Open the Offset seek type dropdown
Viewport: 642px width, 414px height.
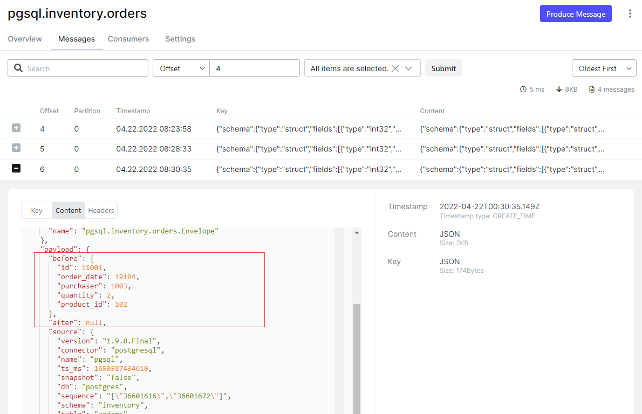181,68
